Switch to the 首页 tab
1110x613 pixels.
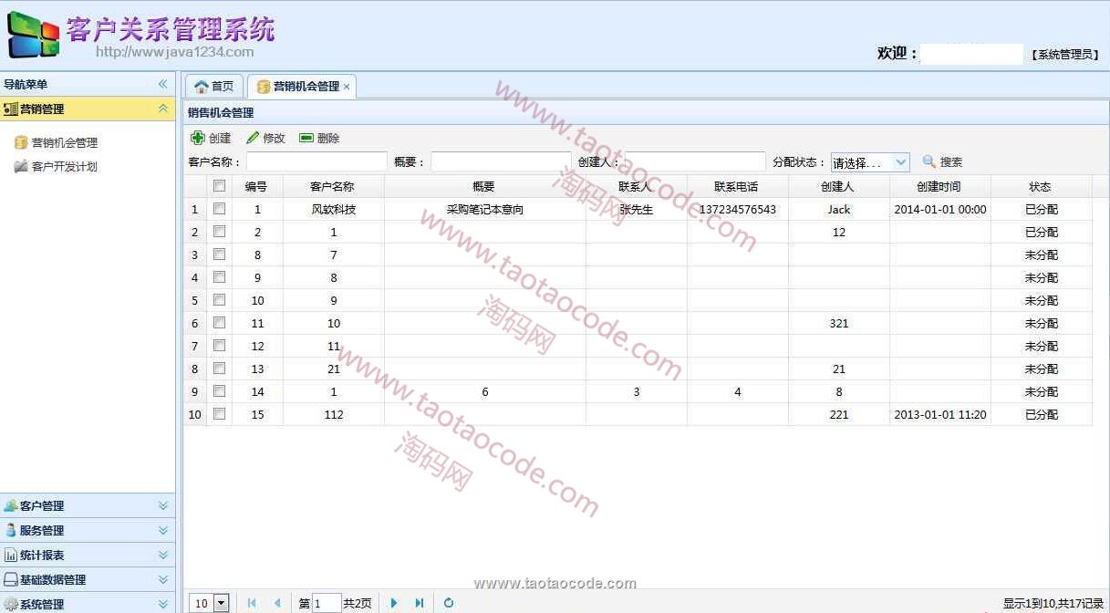tap(214, 87)
